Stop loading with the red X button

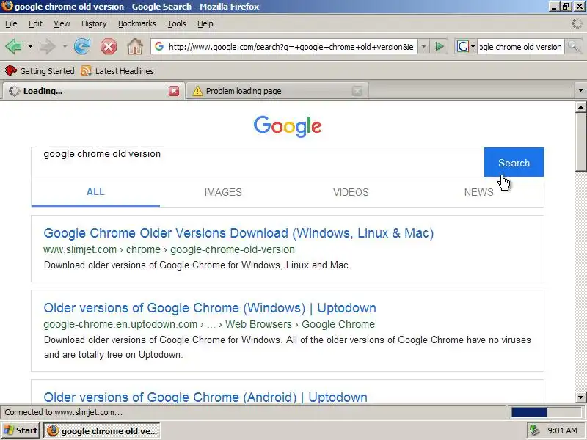[108, 47]
